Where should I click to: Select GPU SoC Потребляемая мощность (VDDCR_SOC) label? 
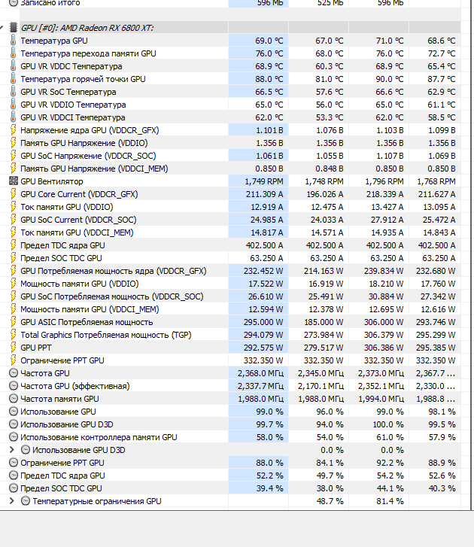(x=111, y=296)
